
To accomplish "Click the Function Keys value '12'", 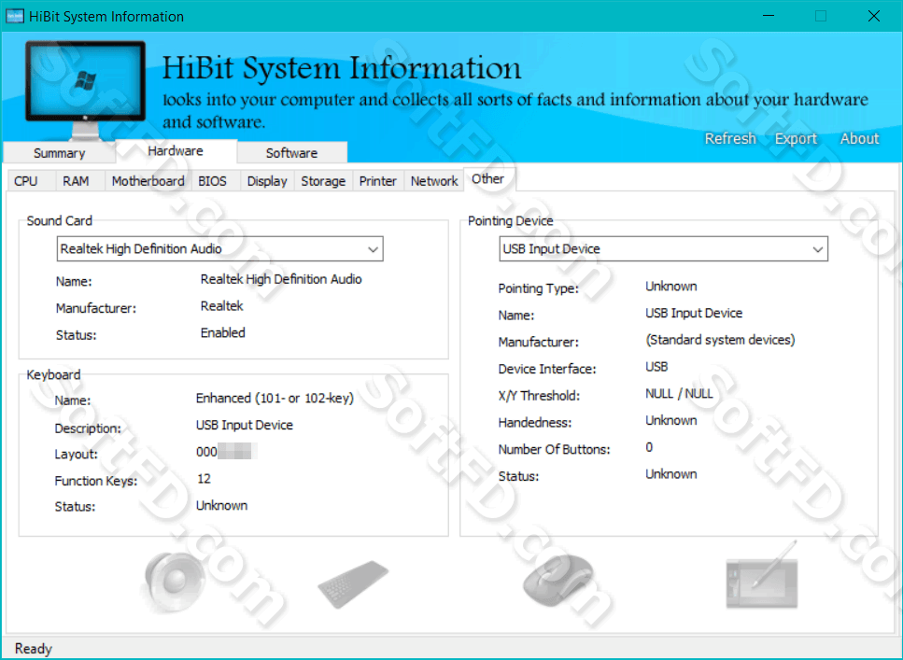I will pos(204,479).
